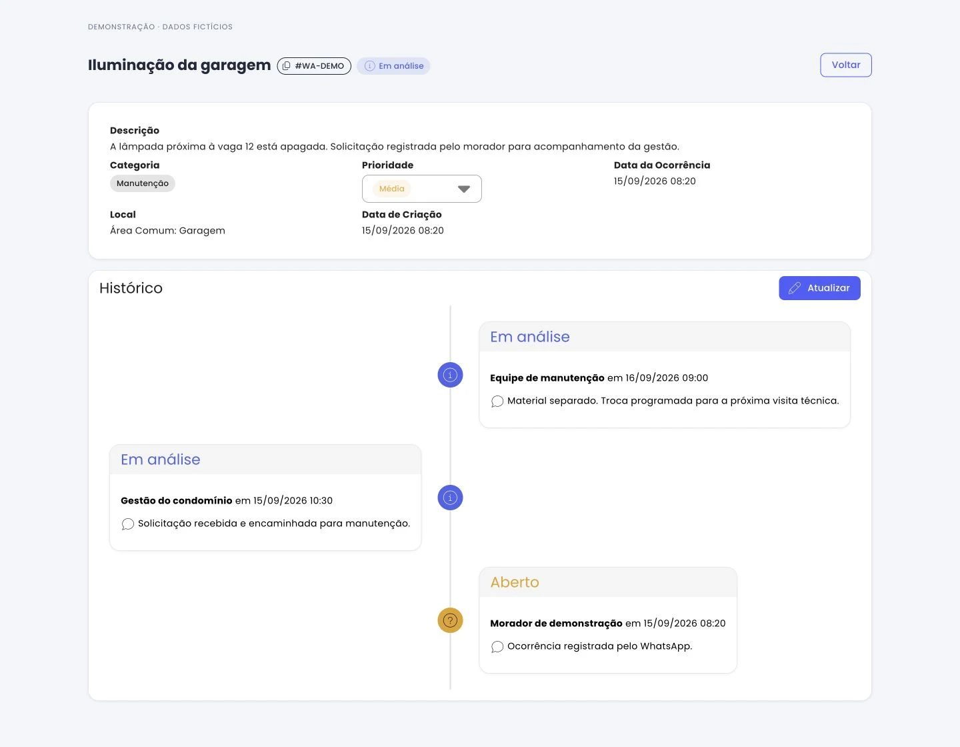The height and width of the screenshot is (747, 960).
Task: Click the author name Morador de demonstração
Action: tap(556, 624)
